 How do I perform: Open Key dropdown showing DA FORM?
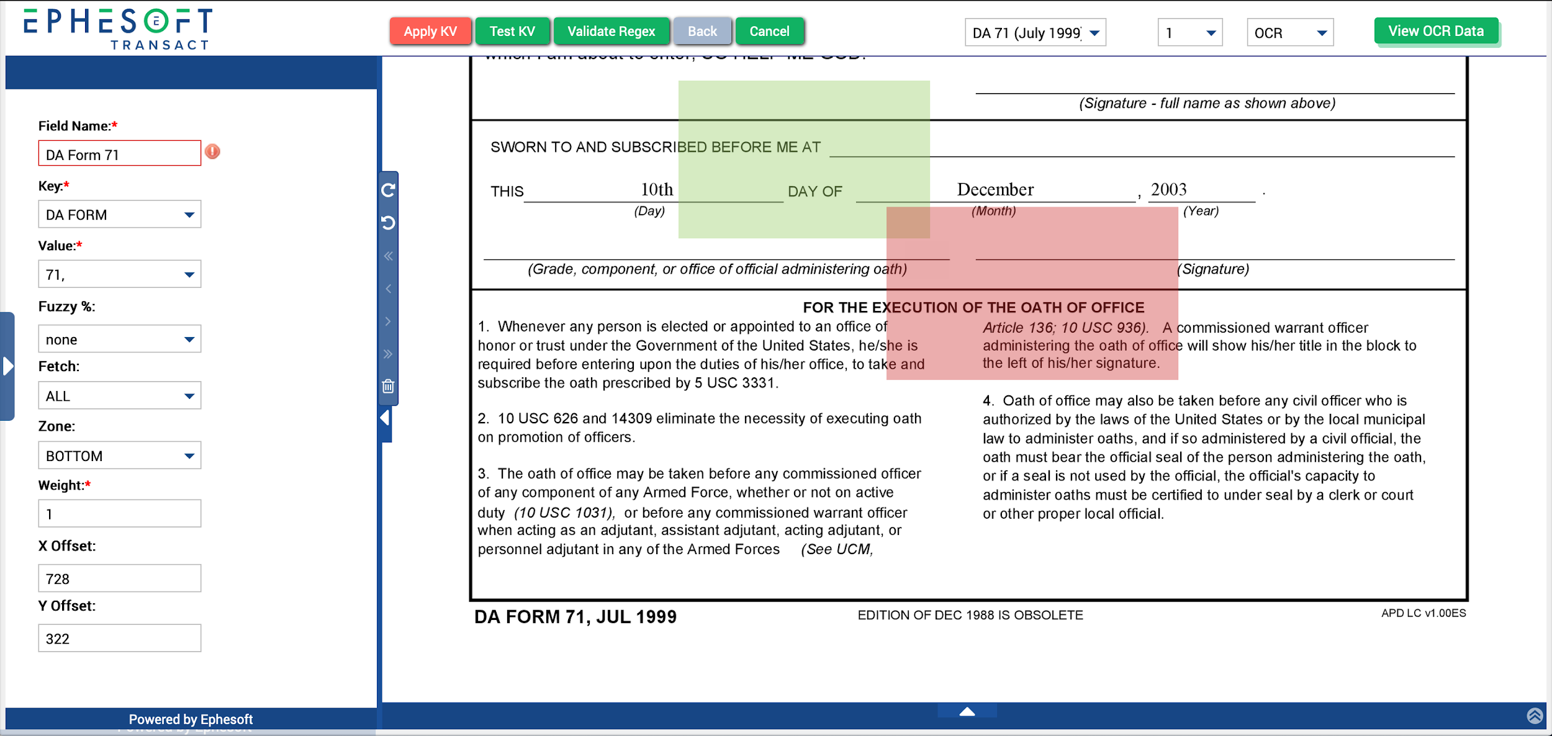tap(120, 215)
